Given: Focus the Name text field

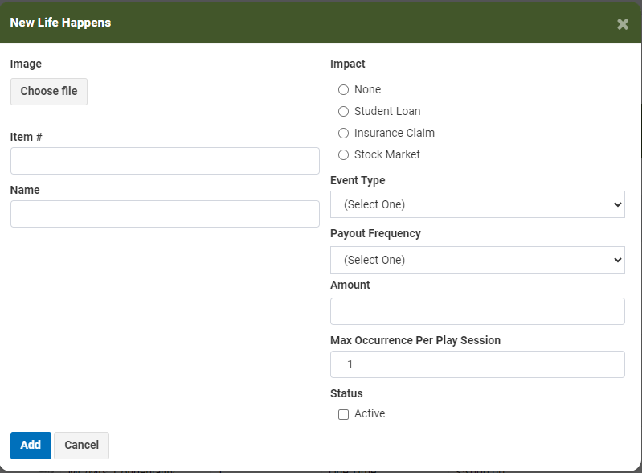Looking at the screenshot, I should click(165, 214).
